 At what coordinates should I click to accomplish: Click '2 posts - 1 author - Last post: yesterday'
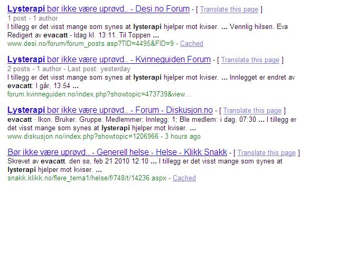tap(69, 69)
